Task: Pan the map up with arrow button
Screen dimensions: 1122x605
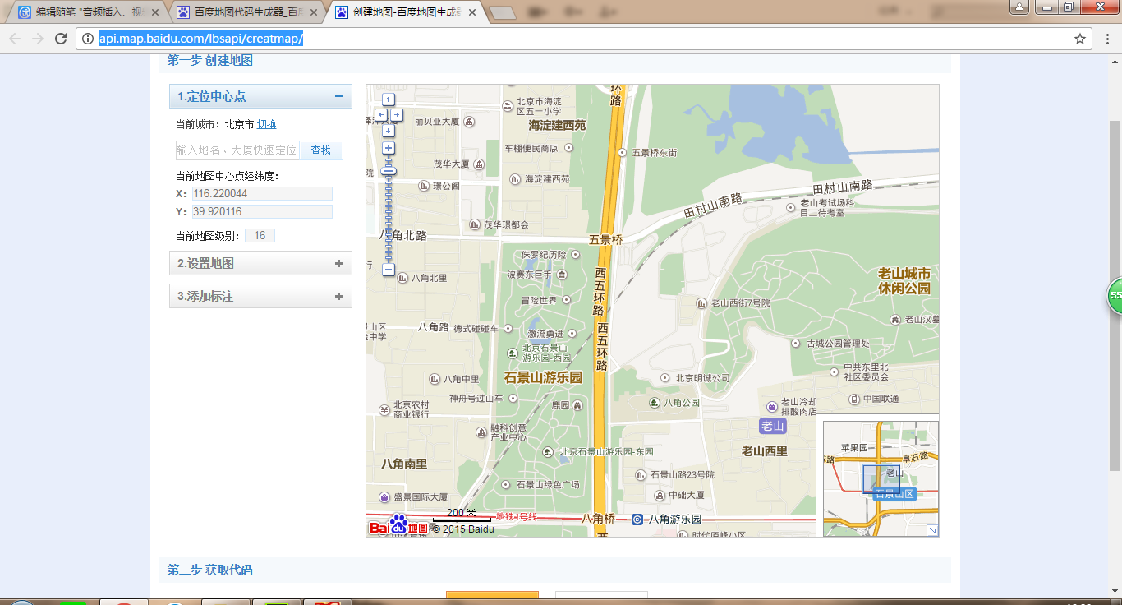Action: click(x=389, y=99)
